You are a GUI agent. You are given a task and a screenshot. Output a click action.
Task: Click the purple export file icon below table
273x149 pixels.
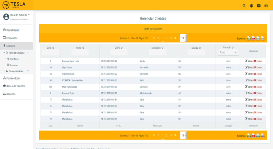(x=262, y=136)
